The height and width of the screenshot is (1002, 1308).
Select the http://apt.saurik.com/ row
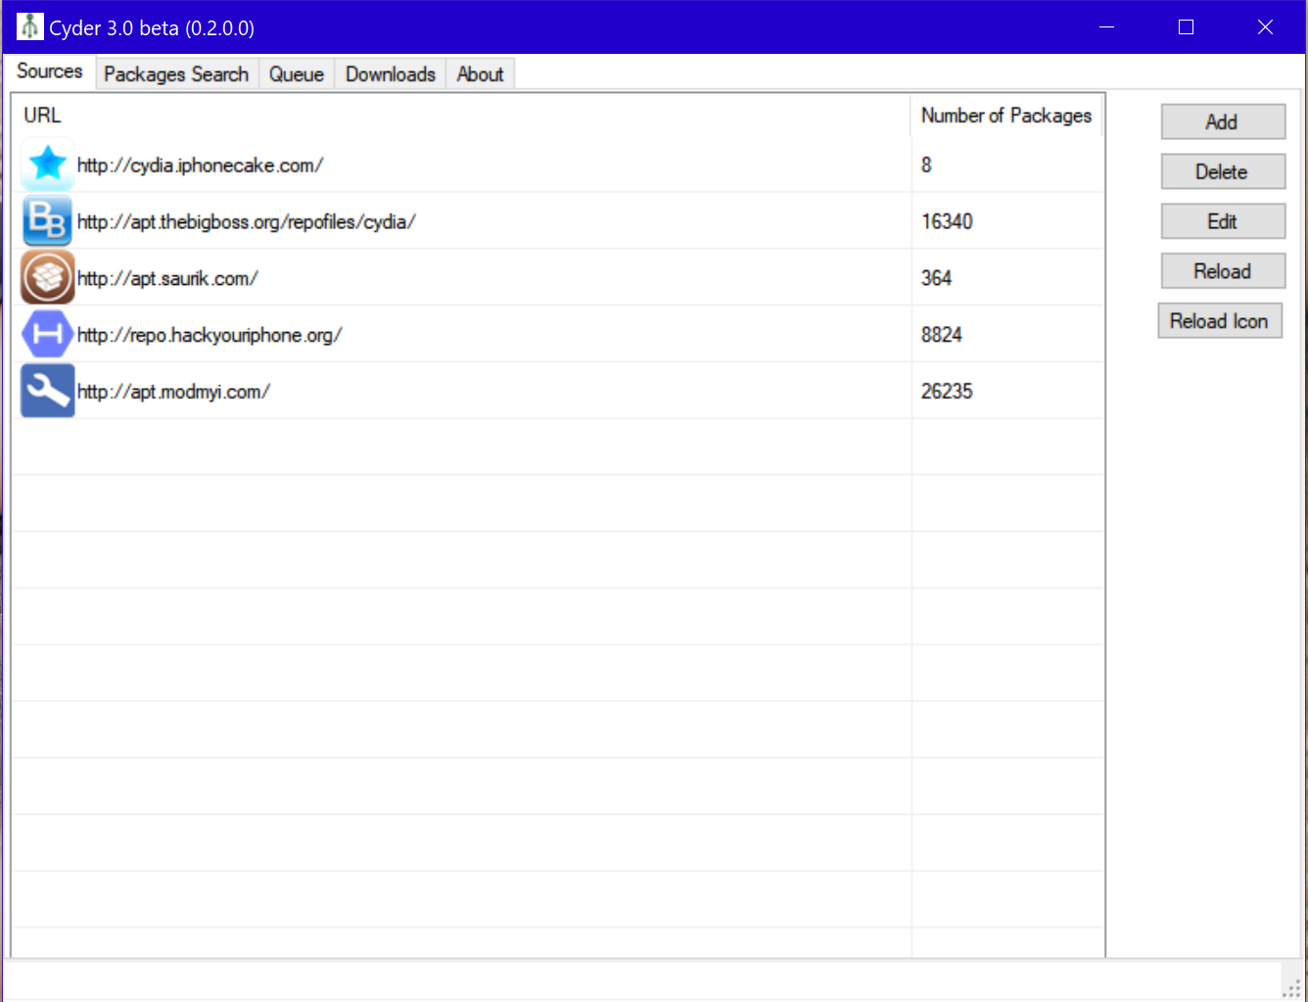[558, 278]
